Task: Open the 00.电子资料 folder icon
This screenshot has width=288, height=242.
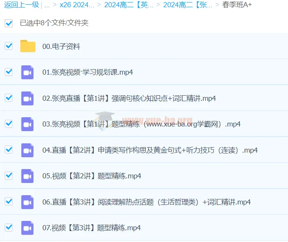Action: (x=28, y=46)
